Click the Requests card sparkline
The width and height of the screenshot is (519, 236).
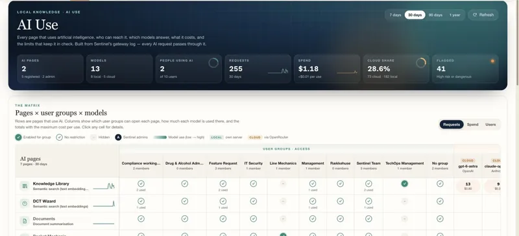(278, 71)
